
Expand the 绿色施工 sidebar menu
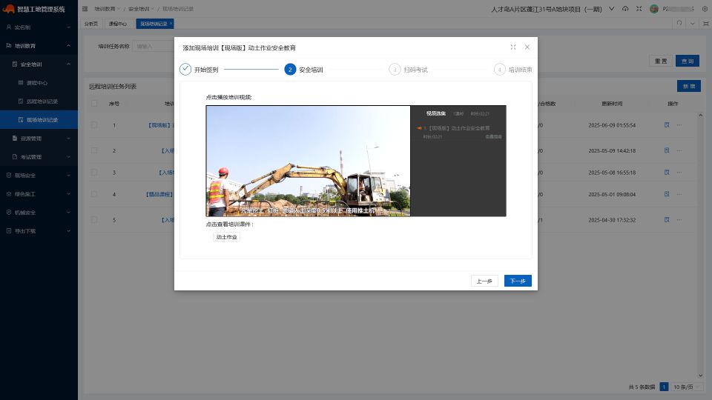click(x=39, y=194)
